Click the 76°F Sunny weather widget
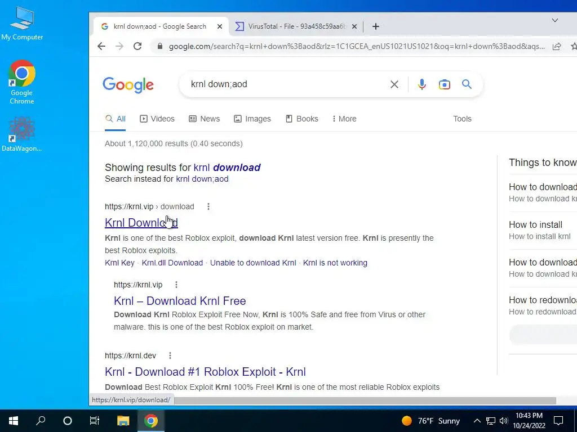577x432 pixels. click(430, 421)
